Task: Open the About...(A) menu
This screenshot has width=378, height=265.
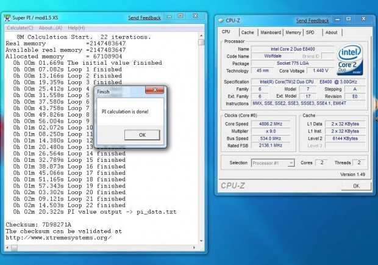Action: click(51, 27)
